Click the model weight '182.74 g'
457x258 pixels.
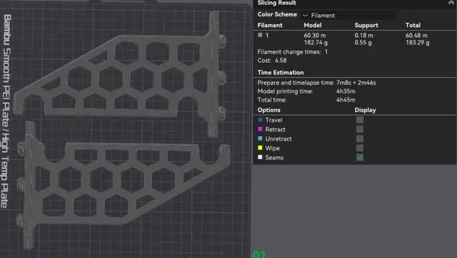[x=316, y=43]
